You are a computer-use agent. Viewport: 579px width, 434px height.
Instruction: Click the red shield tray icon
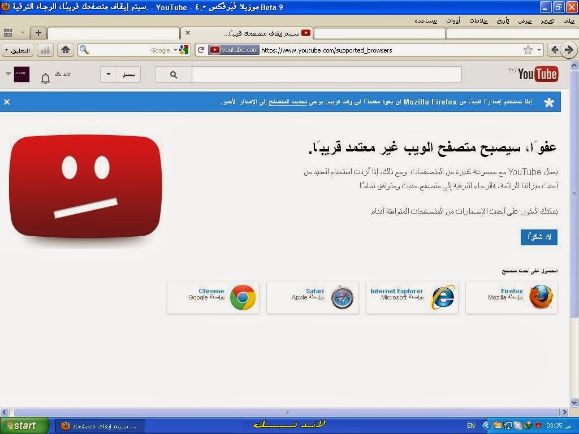[x=538, y=426]
